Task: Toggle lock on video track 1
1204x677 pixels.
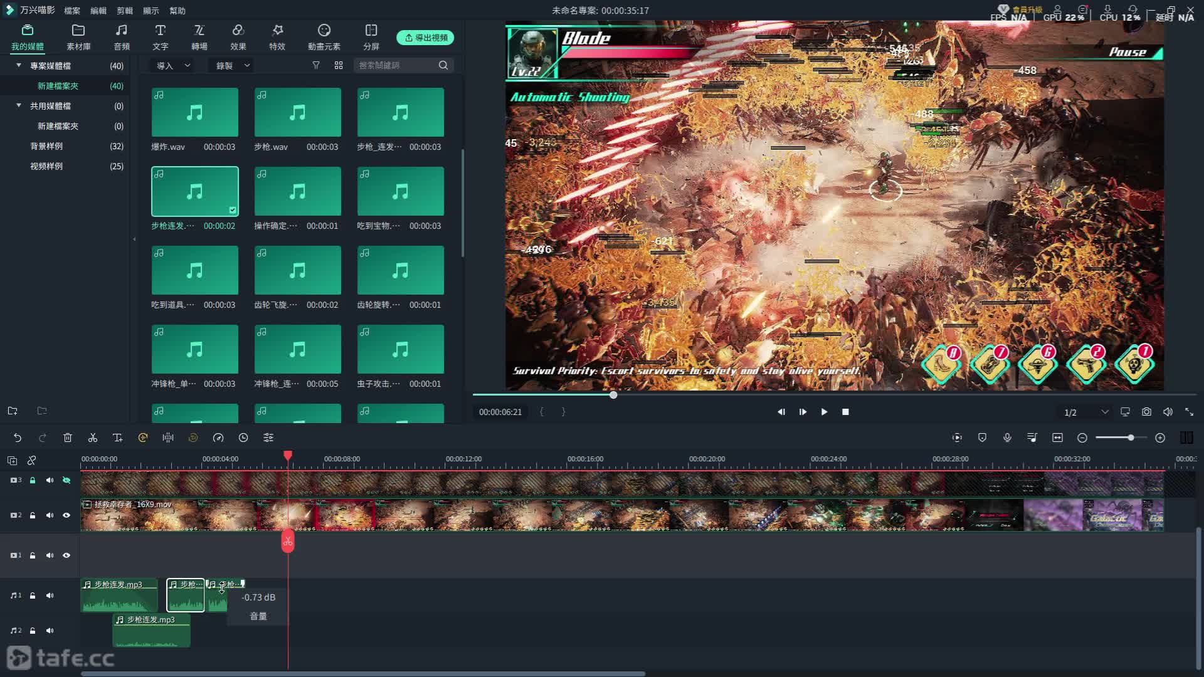Action: coord(33,555)
